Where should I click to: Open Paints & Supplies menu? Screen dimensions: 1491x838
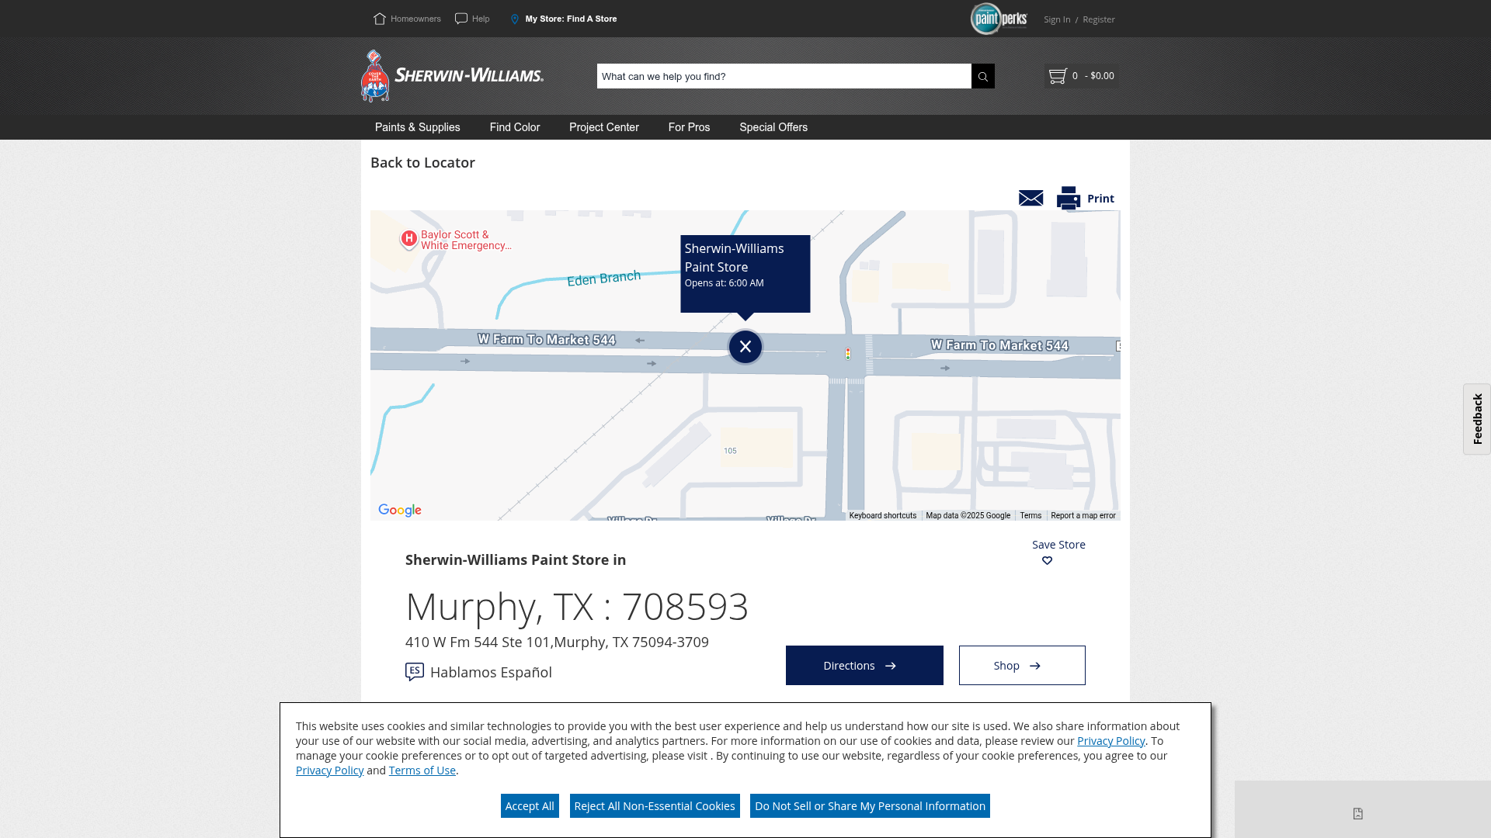[417, 127]
